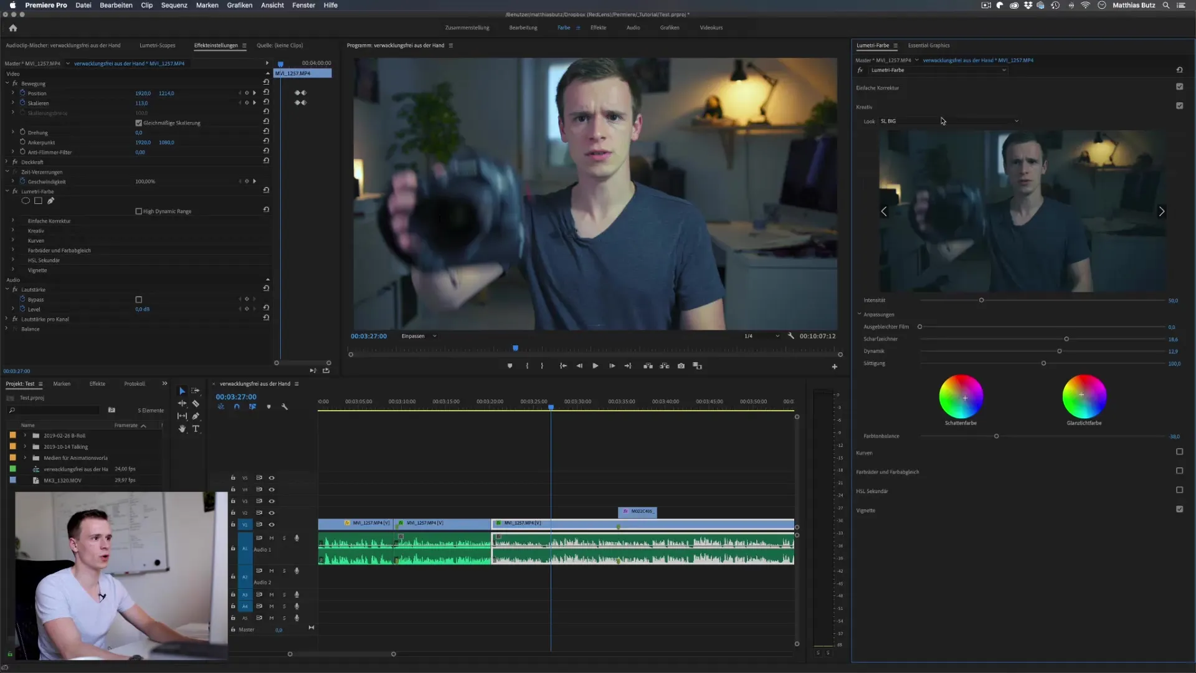This screenshot has width=1196, height=673.
Task: Open macOS Spotlight search
Action: pos(1166,5)
